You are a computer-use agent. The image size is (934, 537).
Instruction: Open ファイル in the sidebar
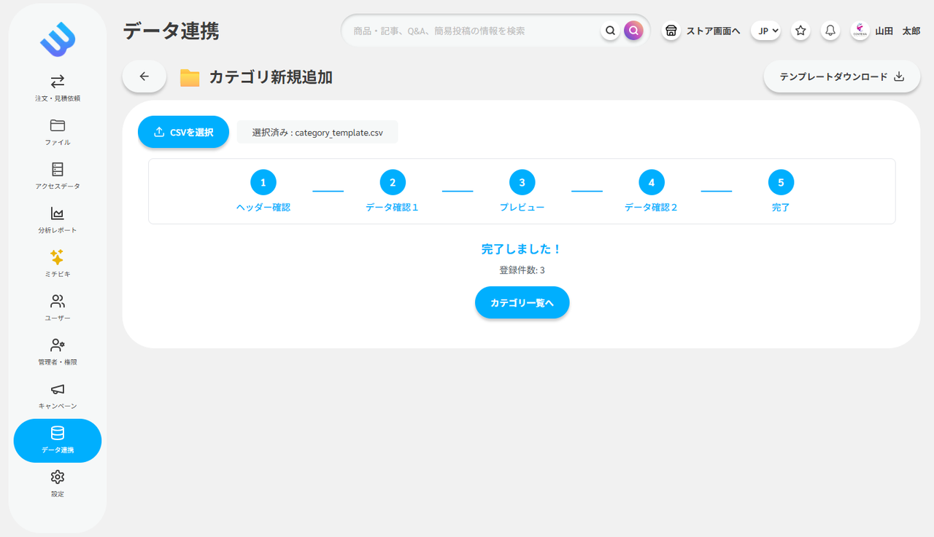[58, 125]
